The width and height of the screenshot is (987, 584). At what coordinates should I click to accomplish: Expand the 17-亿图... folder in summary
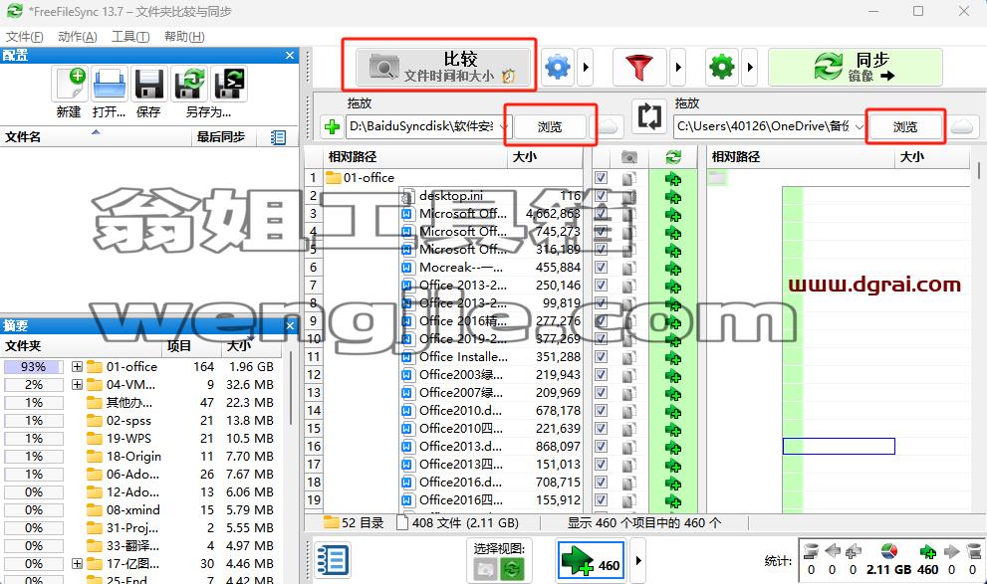77,563
